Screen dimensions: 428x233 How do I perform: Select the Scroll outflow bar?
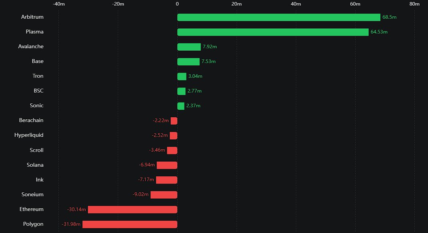point(172,150)
